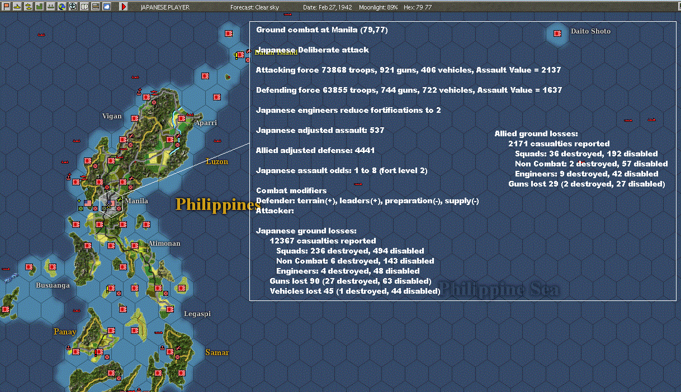Screen dimensions: 681x392
Task: Click the 'Japanese Deliberate attack' line
Action: click(x=313, y=50)
